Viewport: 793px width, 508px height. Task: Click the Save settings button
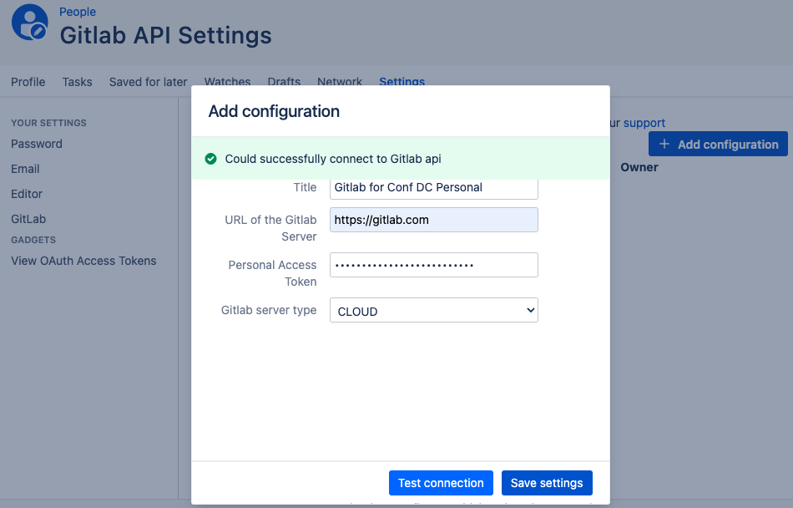click(547, 483)
